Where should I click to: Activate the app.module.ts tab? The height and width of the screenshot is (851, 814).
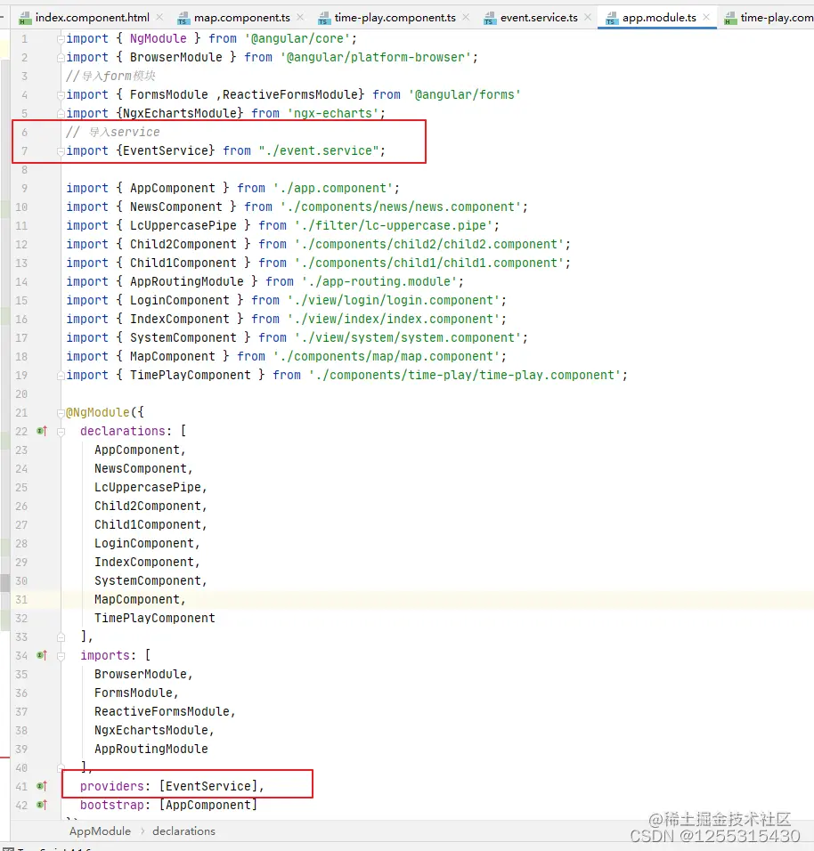[x=659, y=18]
